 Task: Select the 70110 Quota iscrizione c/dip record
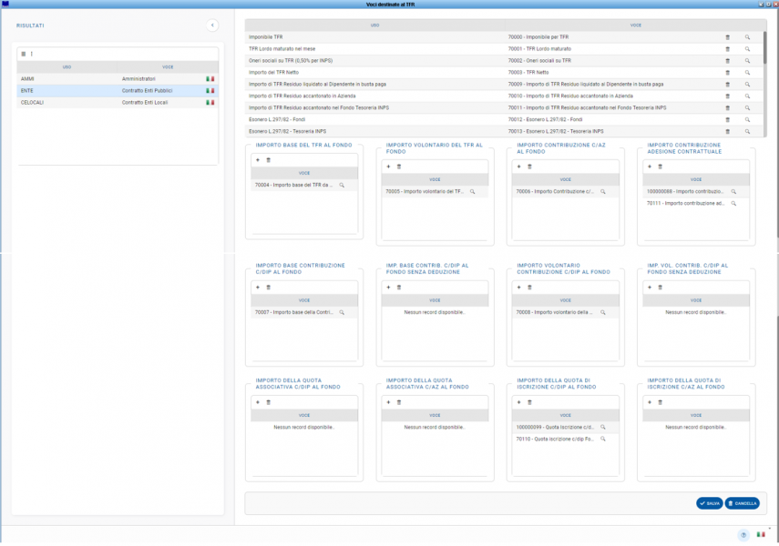pos(556,439)
